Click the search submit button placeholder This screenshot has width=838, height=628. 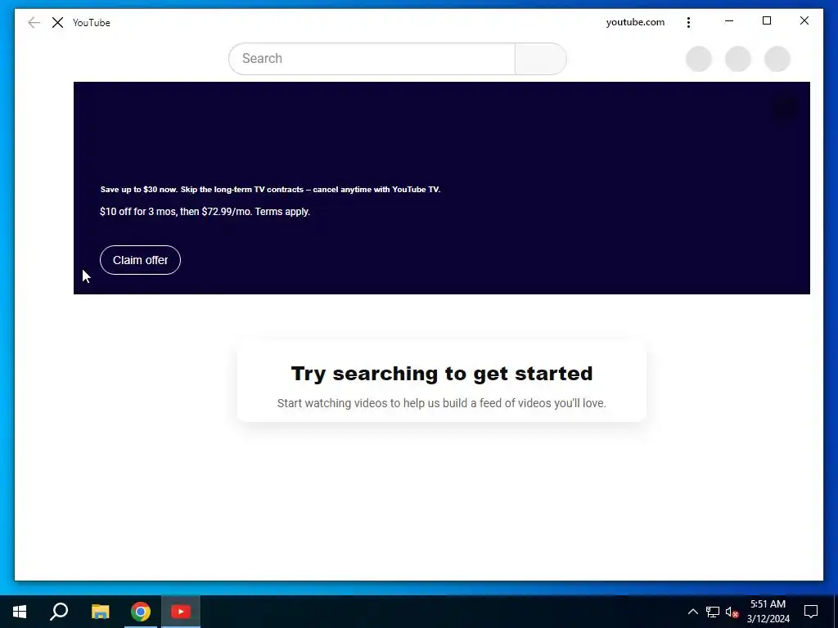pos(540,59)
